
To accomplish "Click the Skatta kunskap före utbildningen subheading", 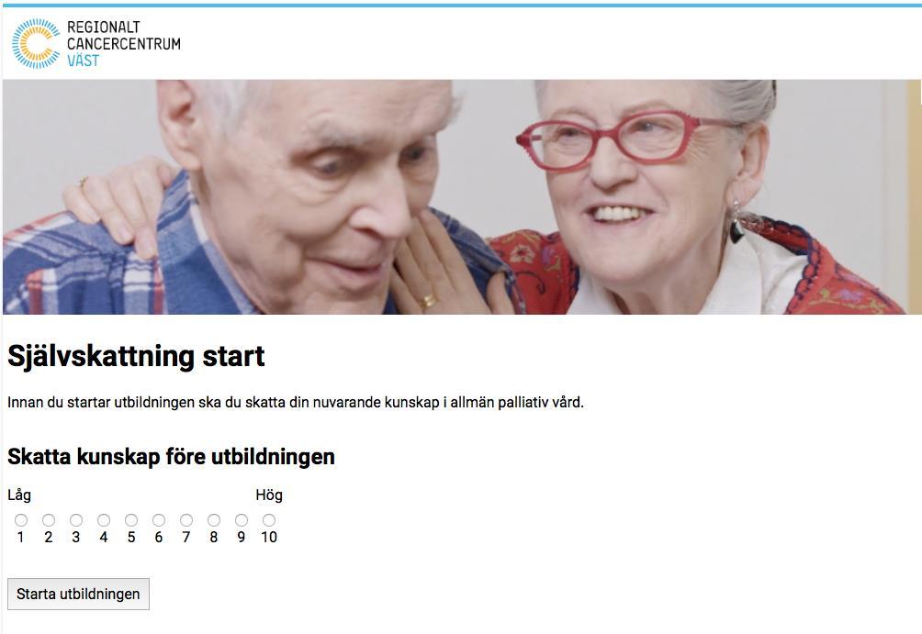I will coord(171,457).
